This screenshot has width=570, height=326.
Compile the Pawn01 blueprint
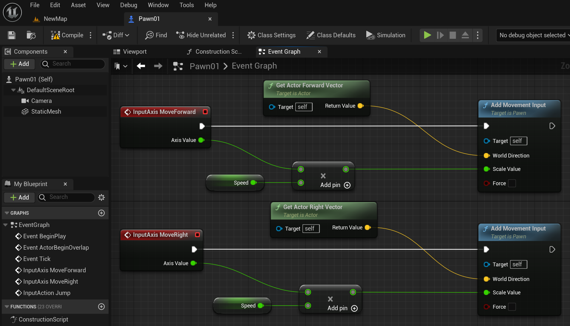[x=67, y=35]
